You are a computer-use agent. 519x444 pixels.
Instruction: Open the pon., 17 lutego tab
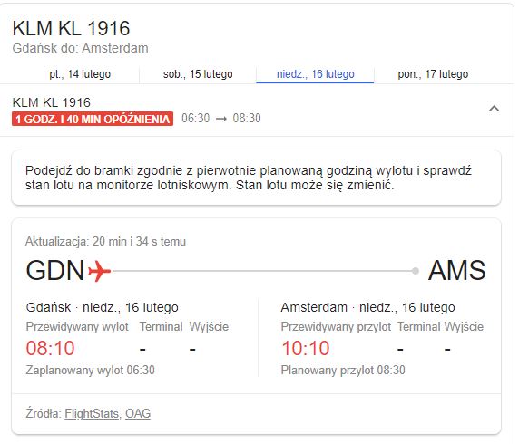[433, 74]
